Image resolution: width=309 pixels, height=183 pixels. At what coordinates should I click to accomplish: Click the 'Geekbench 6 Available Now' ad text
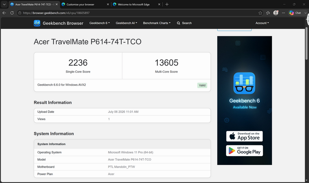pos(244,104)
